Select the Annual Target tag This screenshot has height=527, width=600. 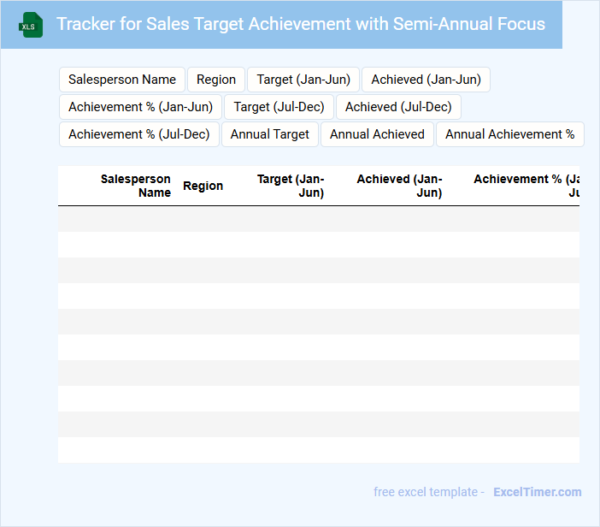pyautogui.click(x=270, y=134)
